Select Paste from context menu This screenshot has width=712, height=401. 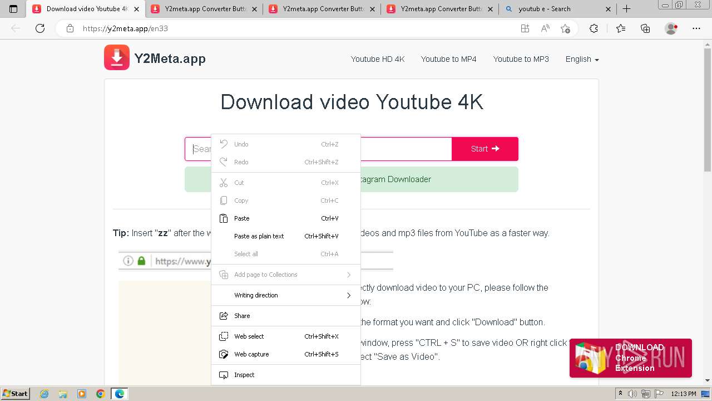click(x=286, y=218)
